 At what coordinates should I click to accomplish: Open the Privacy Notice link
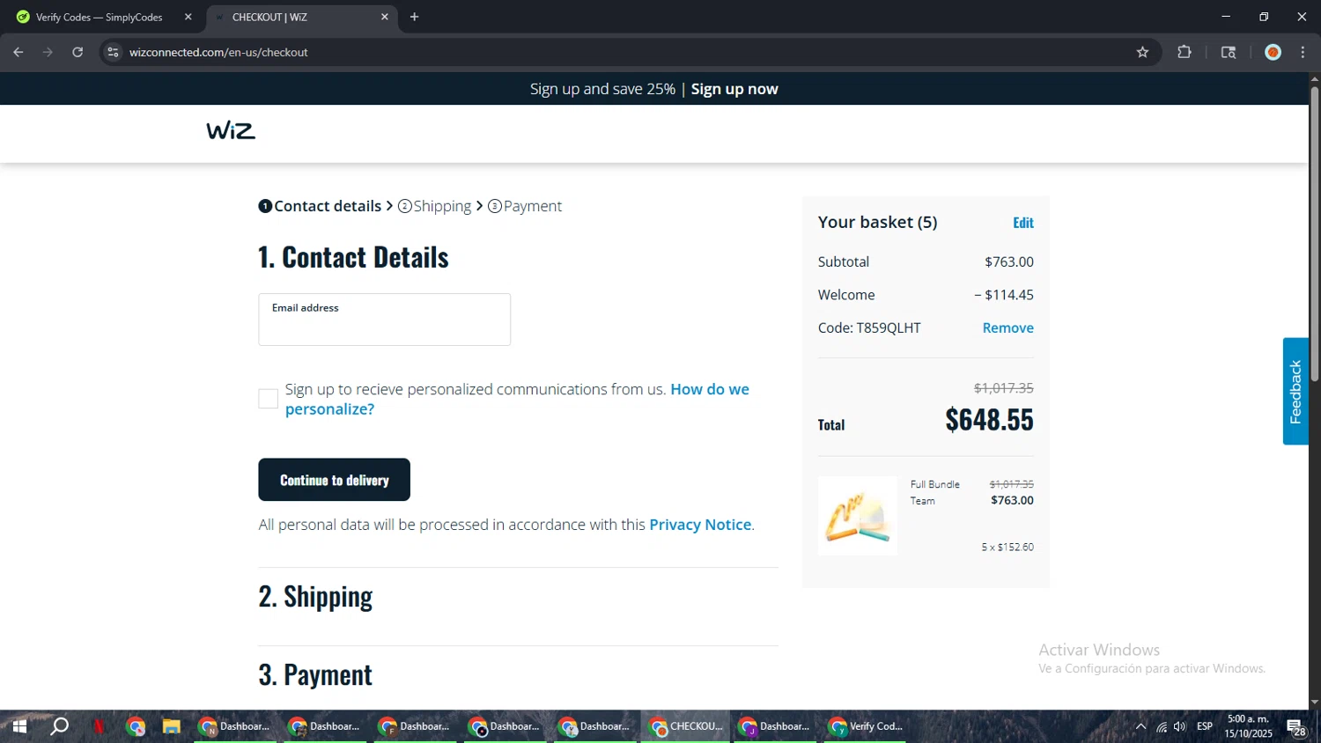(x=700, y=525)
